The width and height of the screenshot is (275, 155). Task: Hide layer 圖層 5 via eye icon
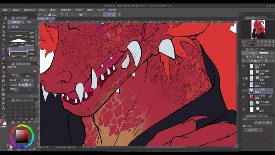point(243,91)
